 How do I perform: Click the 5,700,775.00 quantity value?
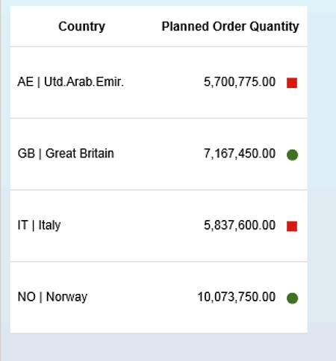click(240, 82)
